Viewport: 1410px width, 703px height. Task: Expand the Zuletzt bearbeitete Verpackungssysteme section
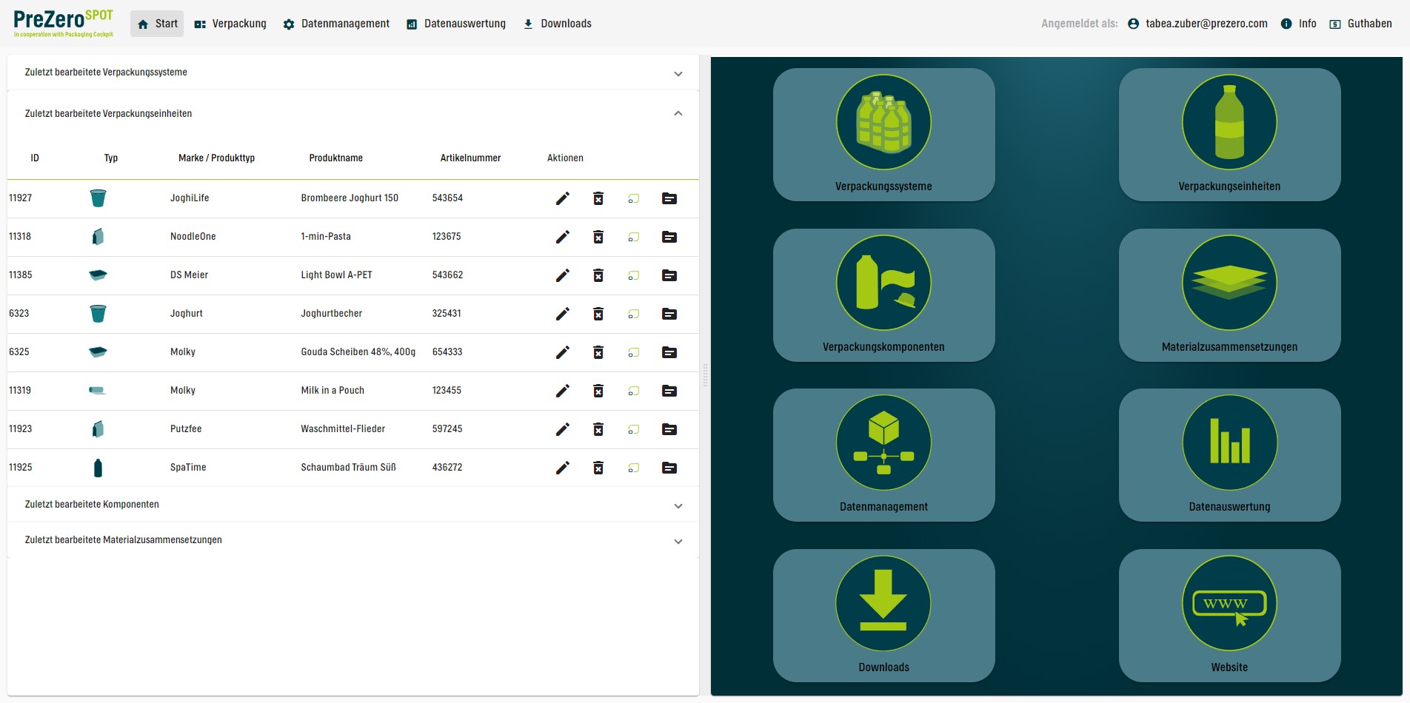(352, 73)
